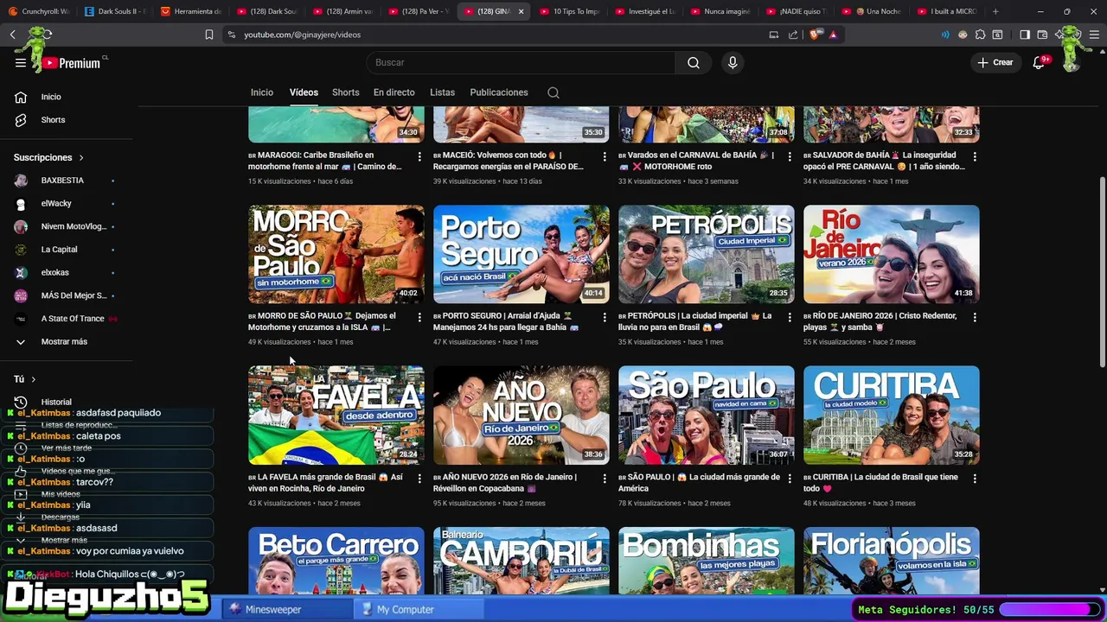Open the browser main menu
This screenshot has height=622, width=1107.
tap(1094, 35)
